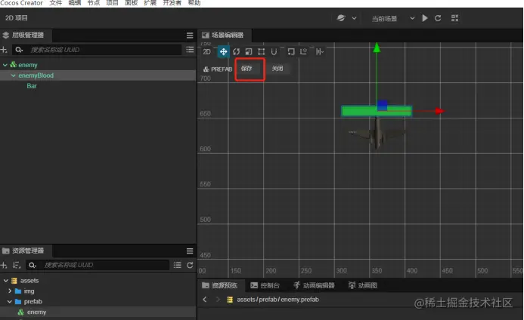Click the assets/prefab/enemy.prefab path
The height and width of the screenshot is (320, 524).
(278, 300)
